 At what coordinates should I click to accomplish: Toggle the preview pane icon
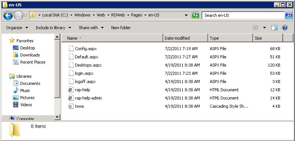(274, 28)
